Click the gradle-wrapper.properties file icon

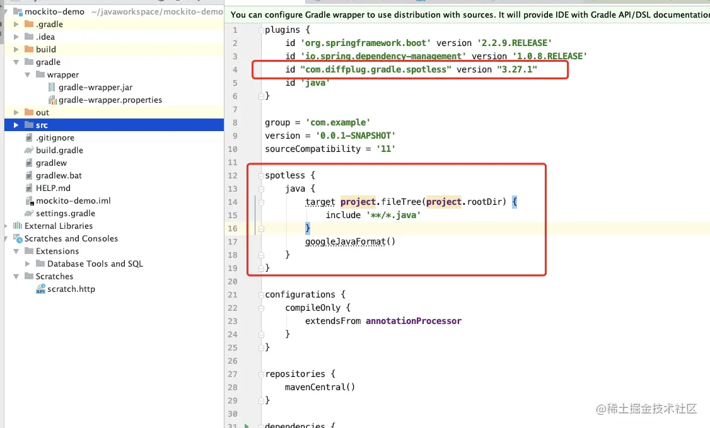(52, 100)
